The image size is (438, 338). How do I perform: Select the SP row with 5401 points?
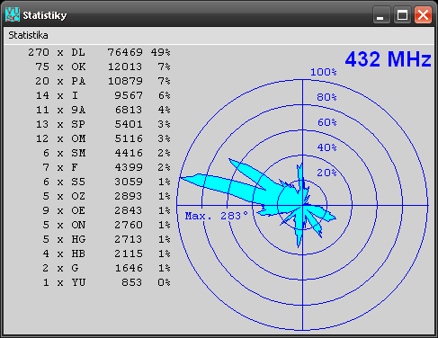pyautogui.click(x=103, y=124)
